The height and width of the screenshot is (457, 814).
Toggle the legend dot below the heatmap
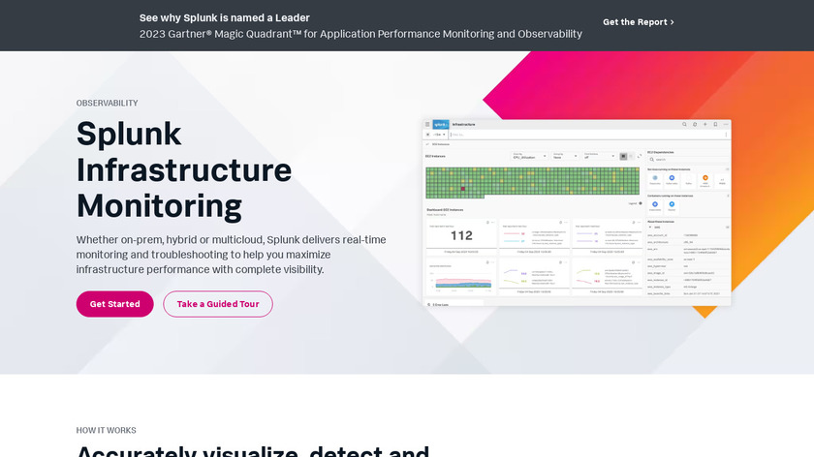click(x=641, y=203)
